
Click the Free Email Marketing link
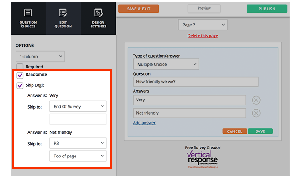(203, 167)
